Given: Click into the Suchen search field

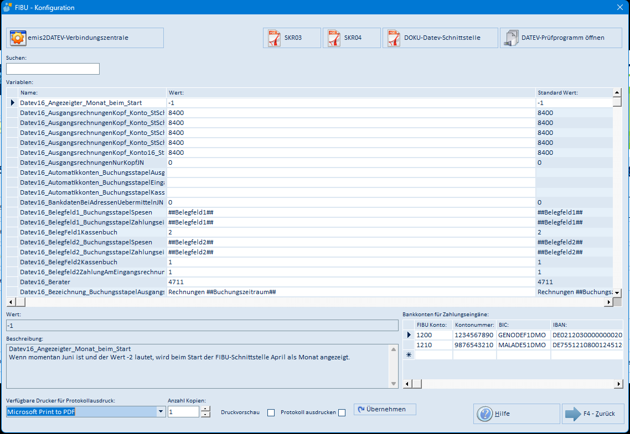Looking at the screenshot, I should 53,69.
